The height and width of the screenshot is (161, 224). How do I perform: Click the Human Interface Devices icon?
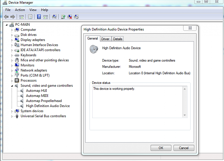pos(17,45)
